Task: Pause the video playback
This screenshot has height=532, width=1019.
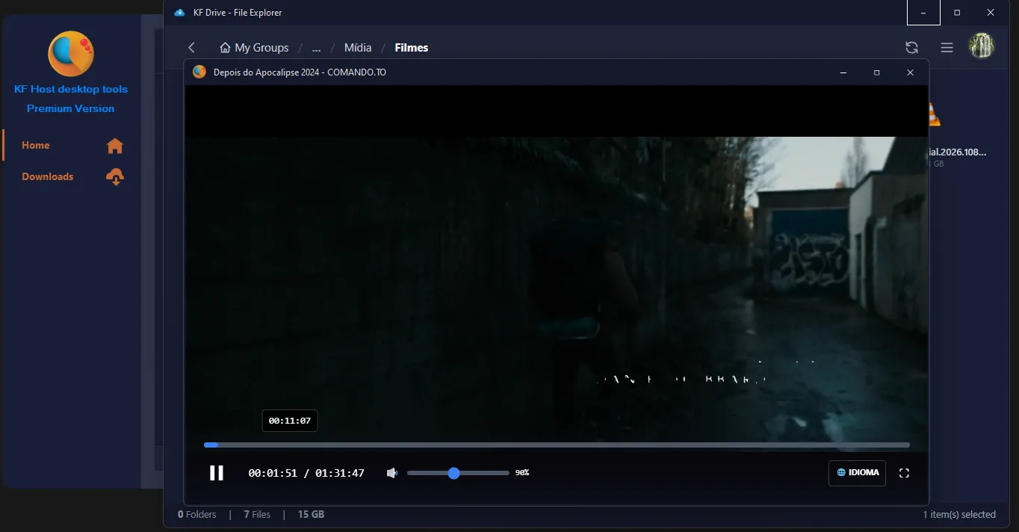Action: (x=216, y=473)
